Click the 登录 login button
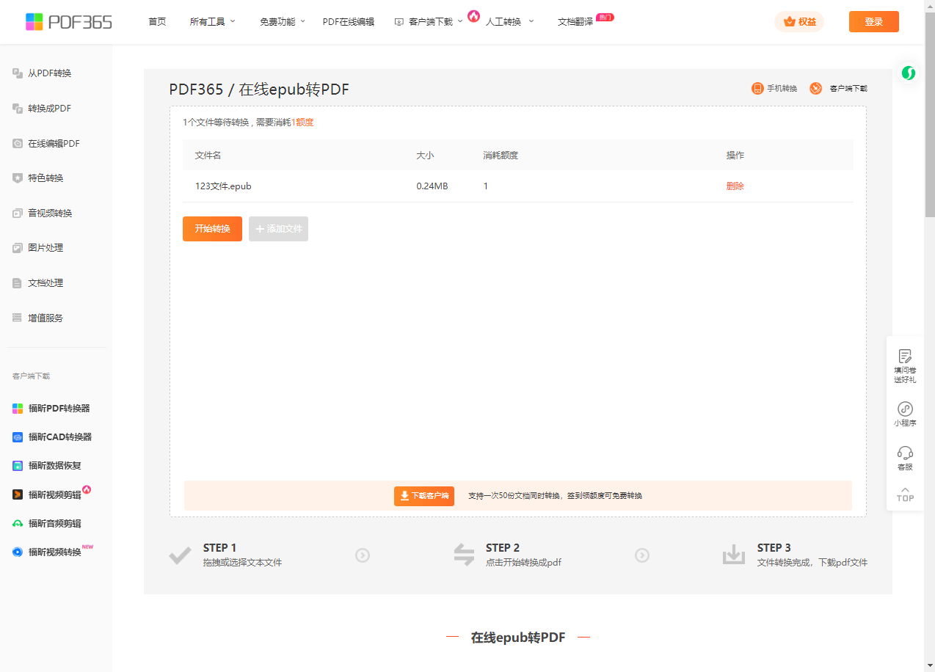This screenshot has width=935, height=672. click(874, 22)
